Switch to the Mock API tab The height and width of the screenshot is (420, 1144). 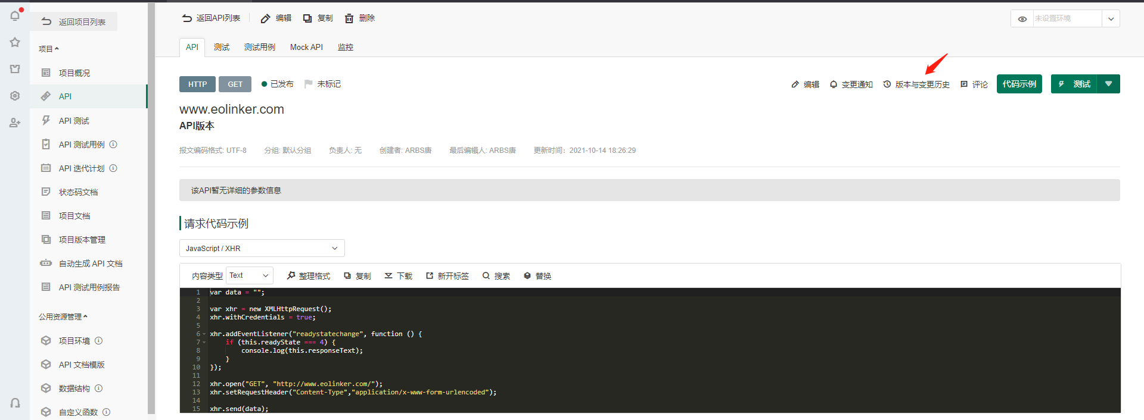[306, 47]
